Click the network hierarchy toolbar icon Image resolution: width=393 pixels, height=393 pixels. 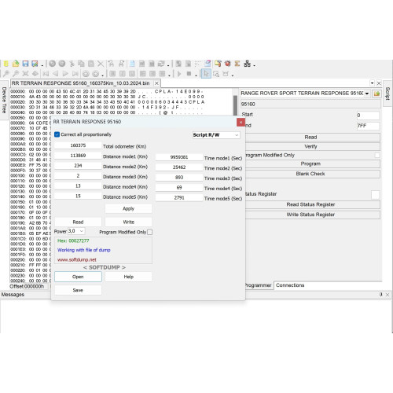247,64
